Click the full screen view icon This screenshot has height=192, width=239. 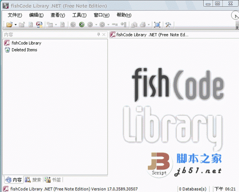click(157, 25)
